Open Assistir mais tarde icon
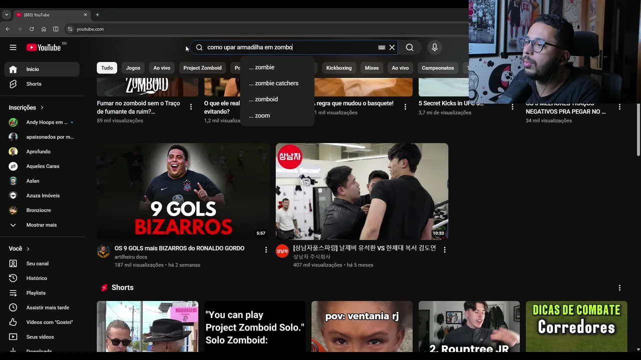 pyautogui.click(x=13, y=307)
